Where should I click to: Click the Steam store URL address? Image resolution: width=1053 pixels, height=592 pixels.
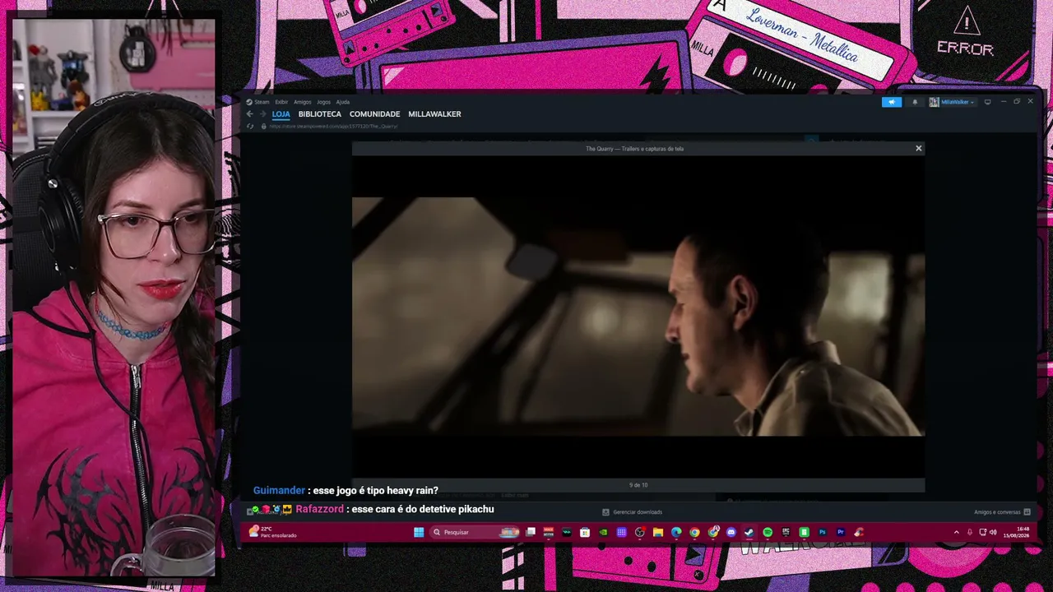[x=333, y=126]
